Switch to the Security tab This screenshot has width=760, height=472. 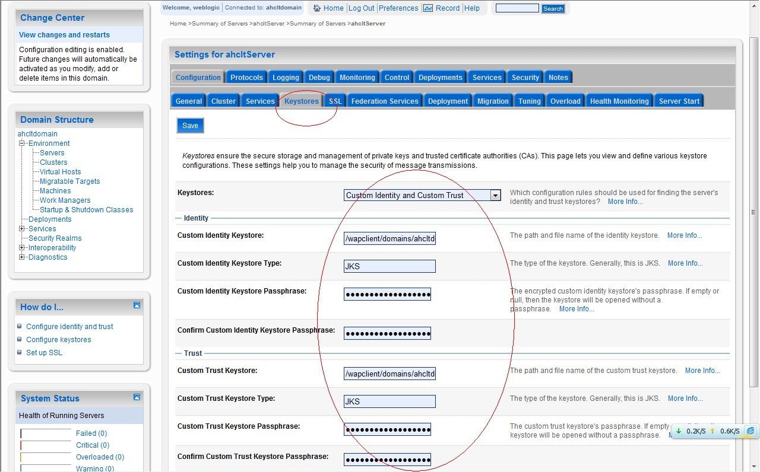525,78
